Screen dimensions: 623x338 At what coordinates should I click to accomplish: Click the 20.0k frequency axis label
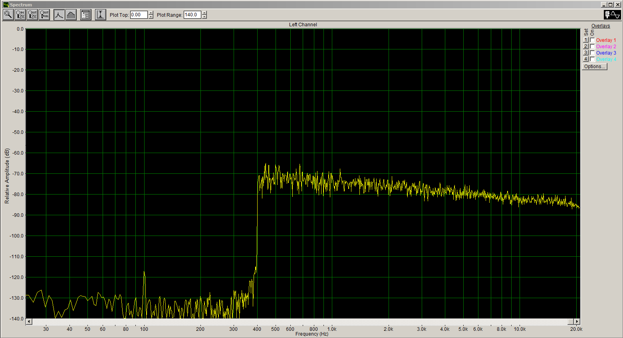(576, 329)
